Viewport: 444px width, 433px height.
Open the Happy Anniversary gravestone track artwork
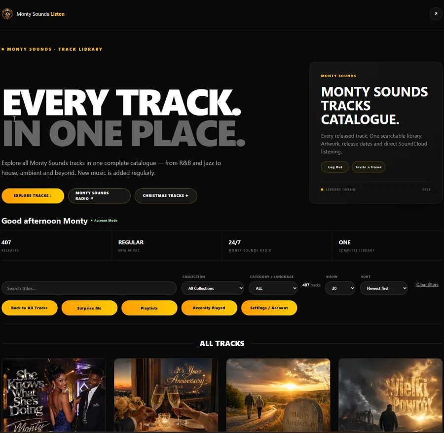(x=278, y=395)
